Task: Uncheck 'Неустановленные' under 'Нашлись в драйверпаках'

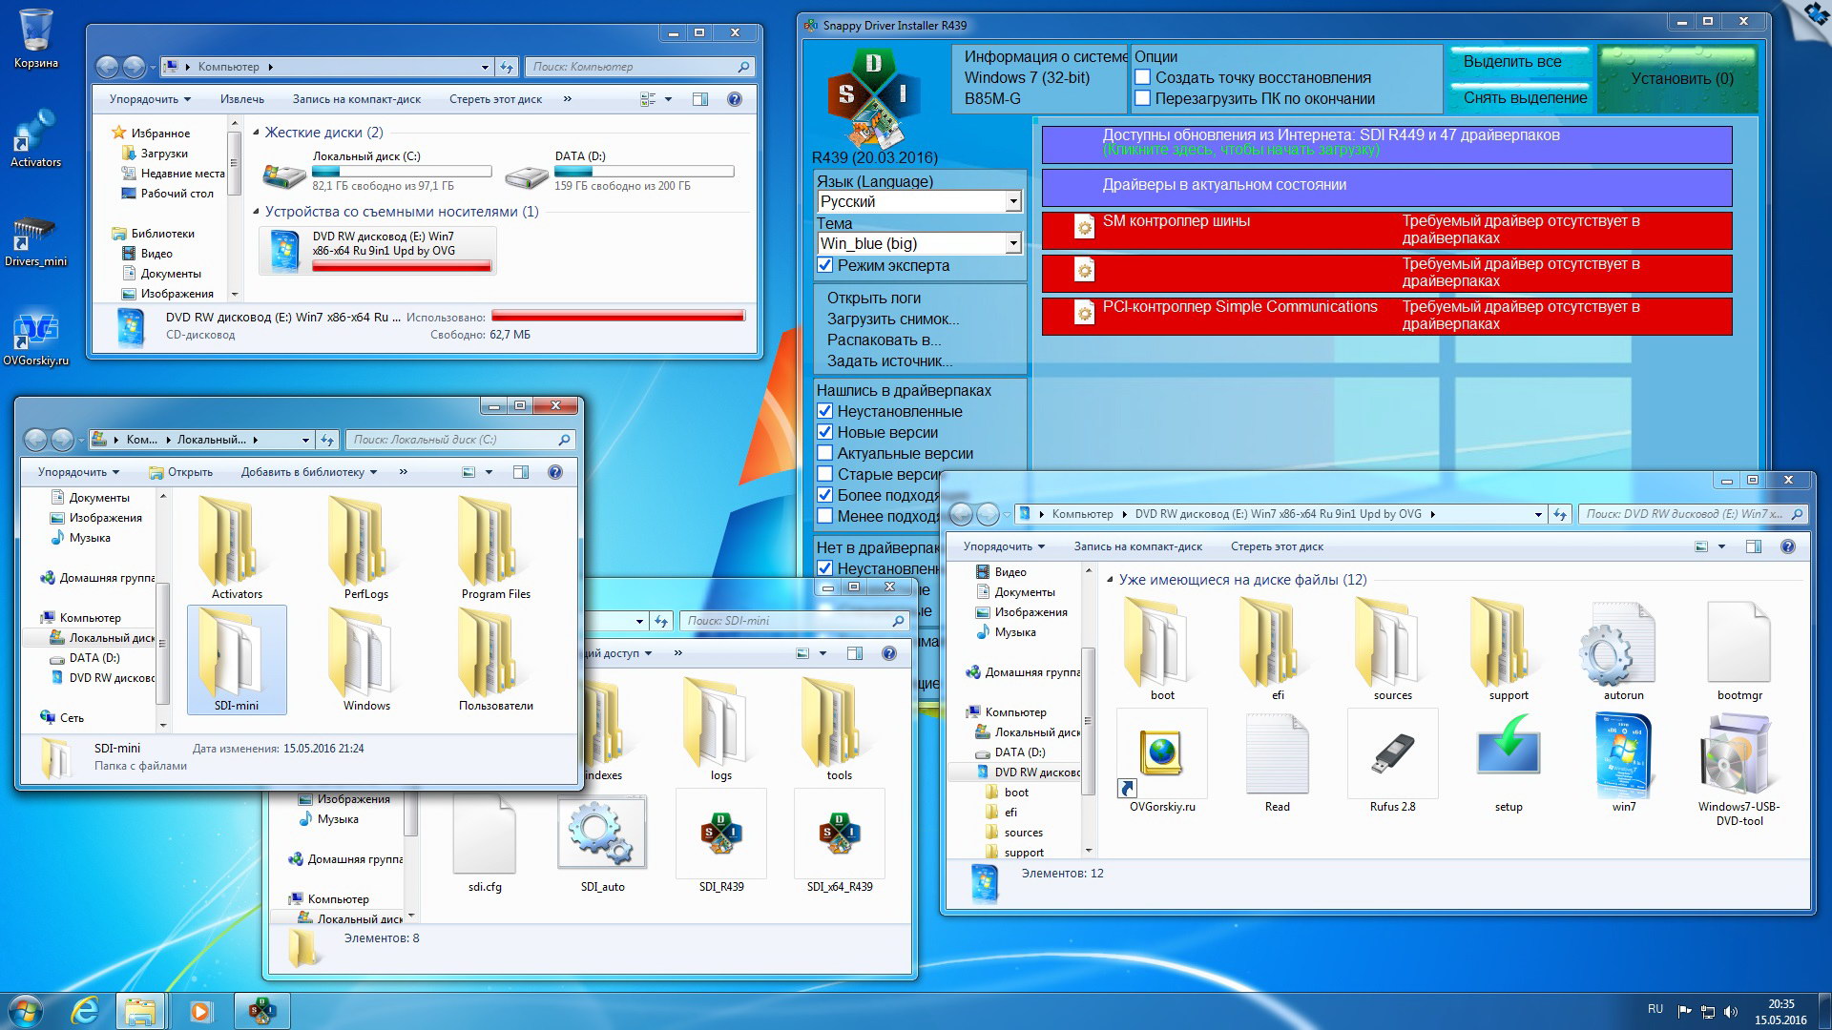Action: 825,411
